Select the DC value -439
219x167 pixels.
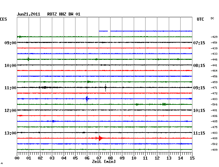point(214,48)
